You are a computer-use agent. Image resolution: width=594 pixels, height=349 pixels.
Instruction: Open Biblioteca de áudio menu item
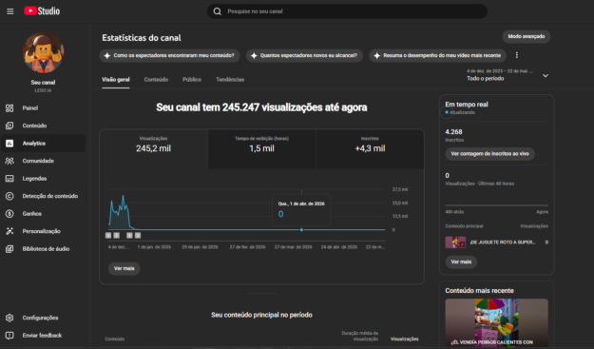coord(43,249)
